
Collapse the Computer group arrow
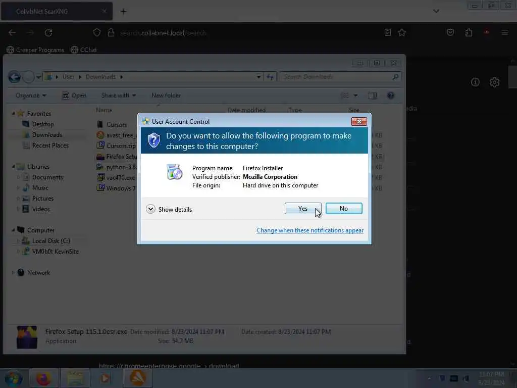(13, 230)
